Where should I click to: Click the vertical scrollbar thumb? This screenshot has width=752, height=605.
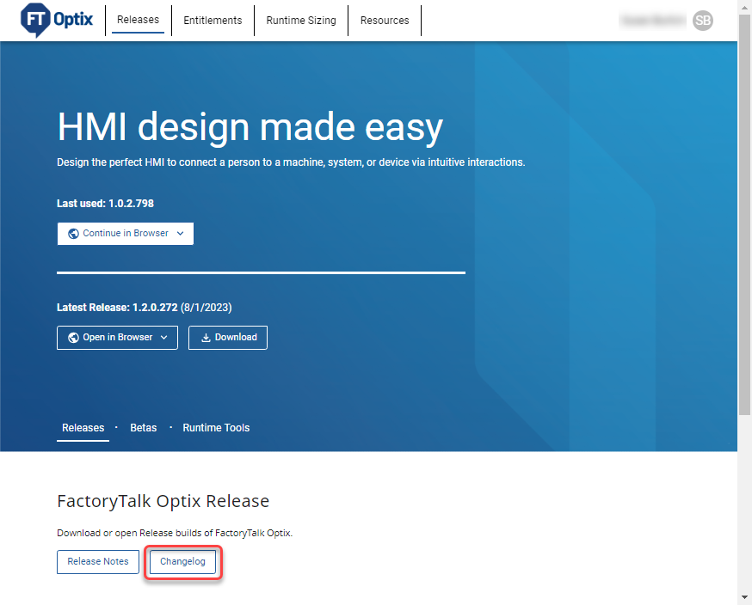tap(744, 215)
